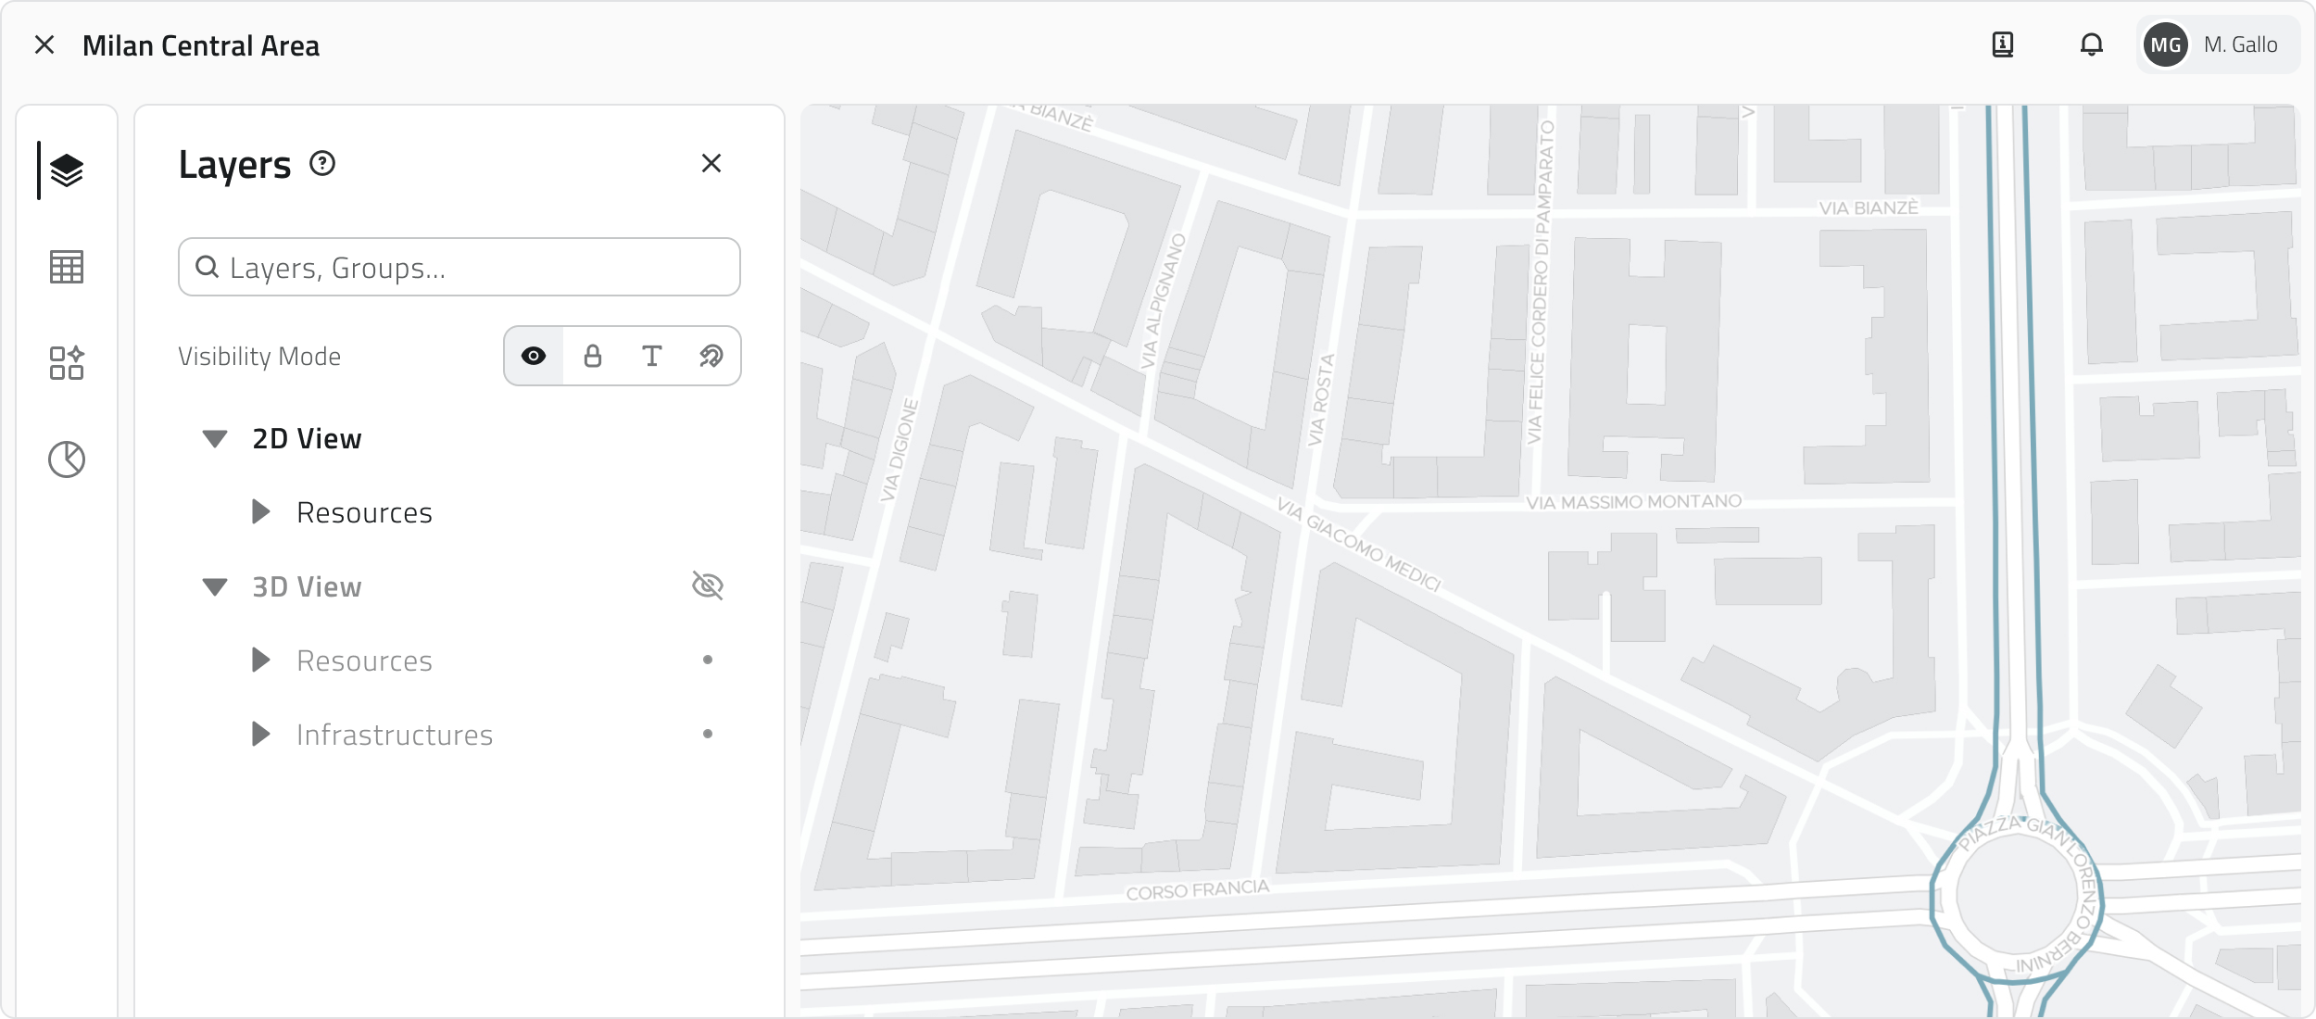Open the table view sidebar icon
Screen dimensions: 2316x1019
point(66,267)
